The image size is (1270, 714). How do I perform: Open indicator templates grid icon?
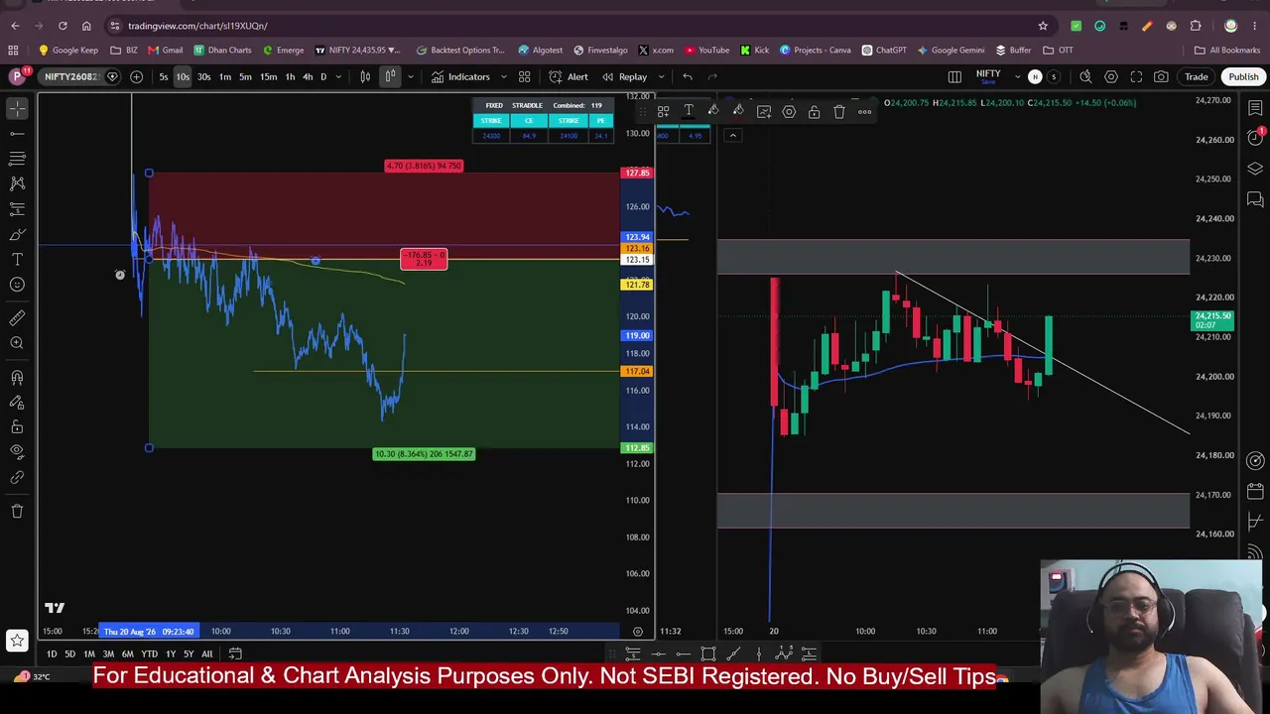pos(524,76)
